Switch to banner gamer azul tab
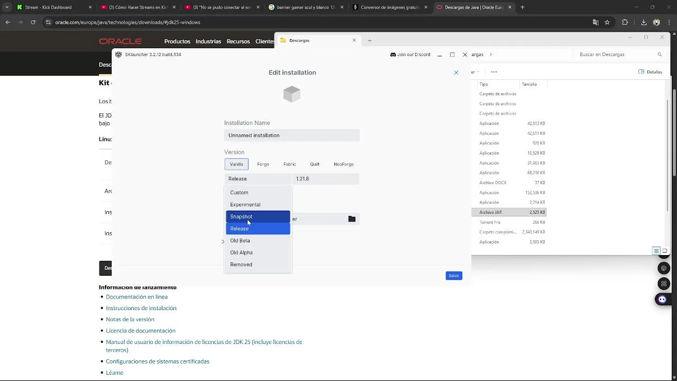The width and height of the screenshot is (677, 381). (x=306, y=7)
